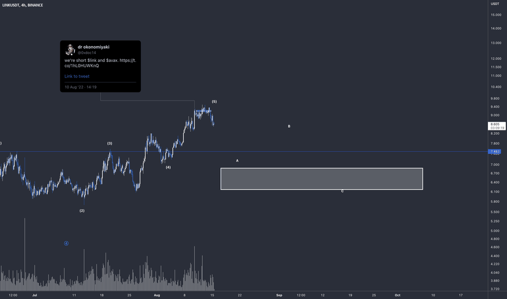Click the corrective wave A label
This screenshot has height=299, width=507.
coord(237,161)
